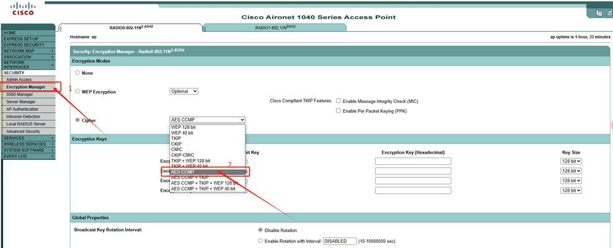
Task: Click the print icon at top right
Action: 610,13
